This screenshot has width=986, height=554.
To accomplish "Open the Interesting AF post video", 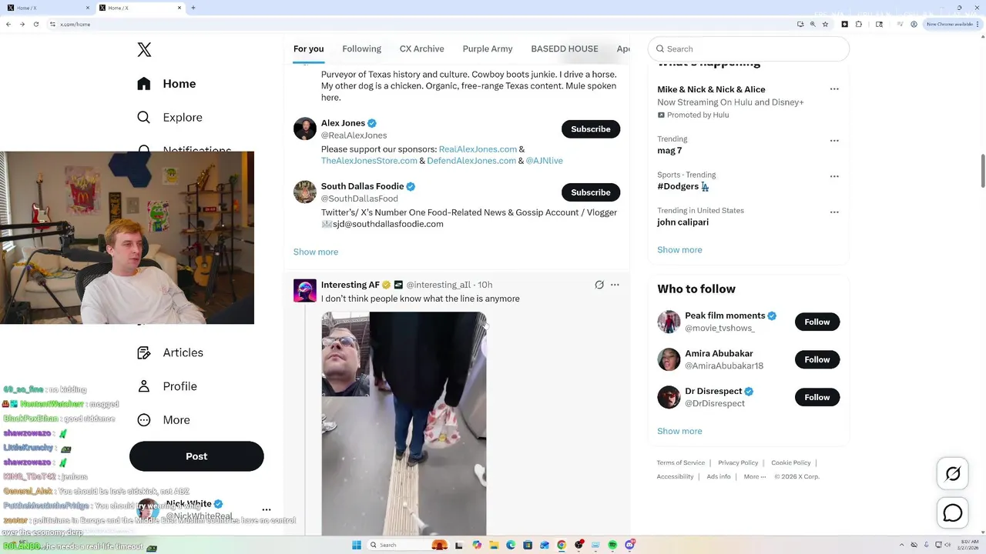I will [404, 423].
